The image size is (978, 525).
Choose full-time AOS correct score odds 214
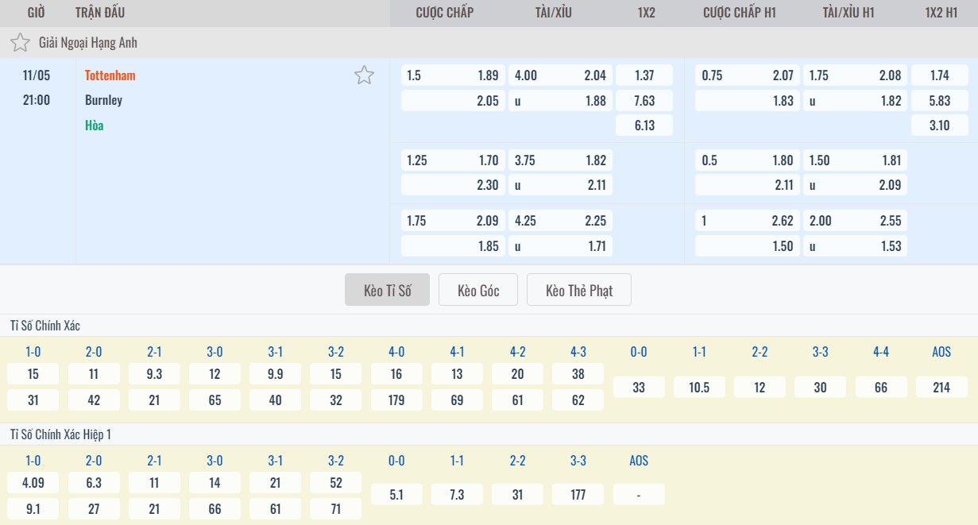[x=941, y=388]
